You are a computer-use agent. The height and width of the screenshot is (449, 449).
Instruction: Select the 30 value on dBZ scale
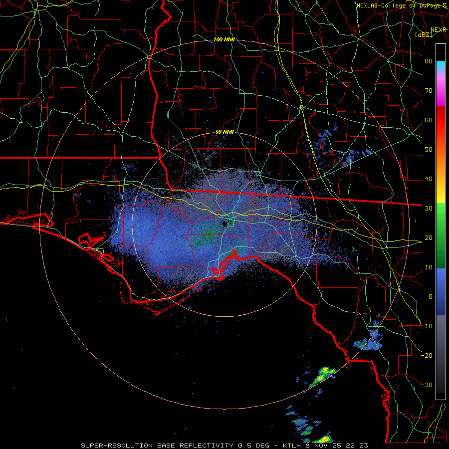[x=429, y=208]
